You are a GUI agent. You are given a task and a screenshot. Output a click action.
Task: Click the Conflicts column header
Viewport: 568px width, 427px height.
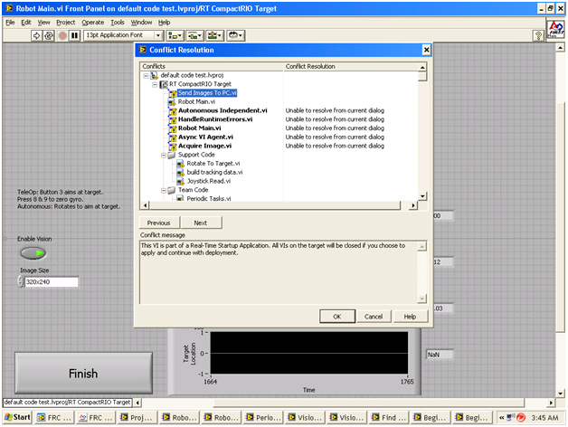coord(211,67)
